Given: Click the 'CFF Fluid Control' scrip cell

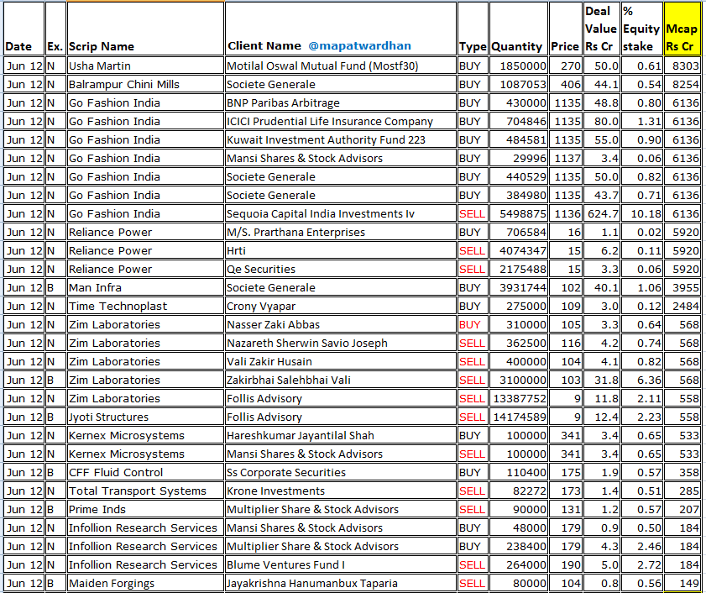Looking at the screenshot, I should click(145, 472).
